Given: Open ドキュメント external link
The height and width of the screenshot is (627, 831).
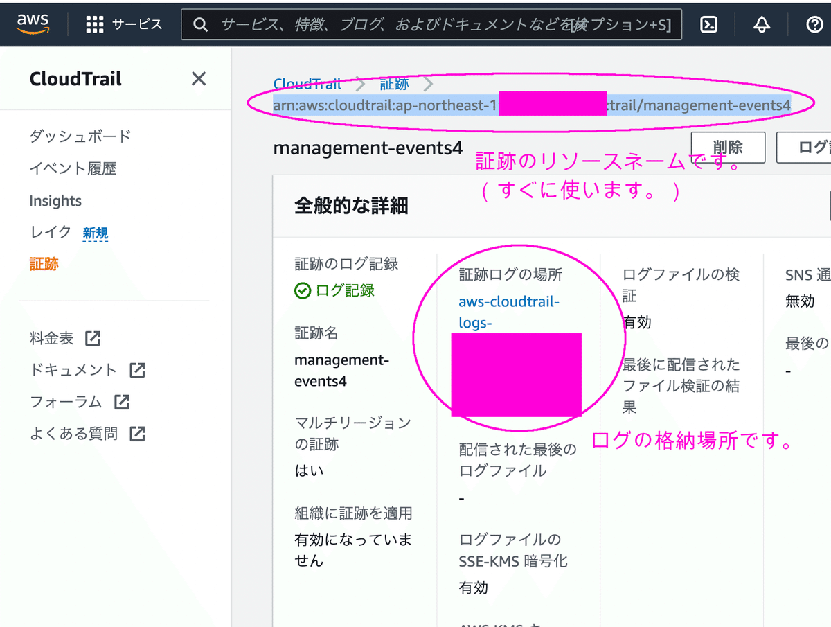Looking at the screenshot, I should pos(73,370).
